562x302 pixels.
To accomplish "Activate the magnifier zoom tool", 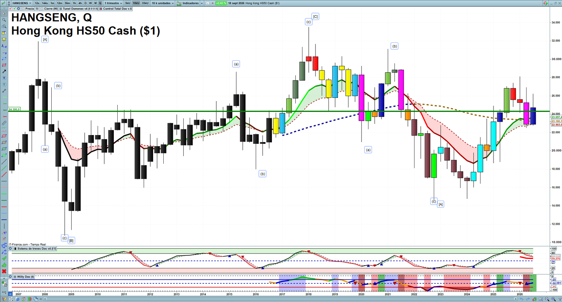I will (x=4, y=20).
